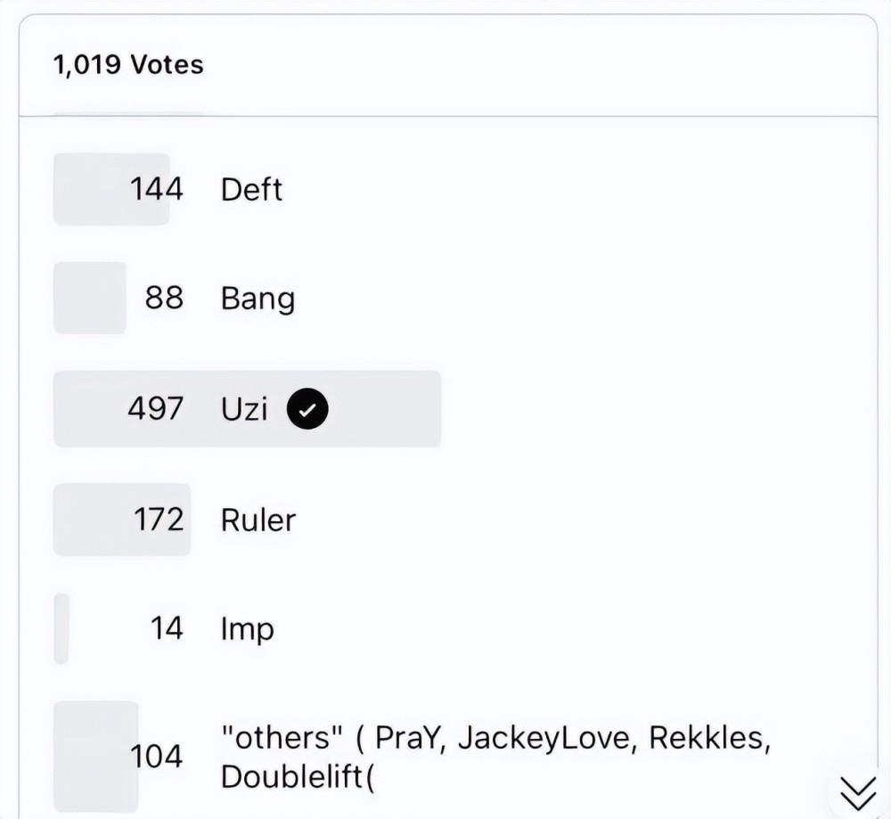Click the Imp vote count 14
The height and width of the screenshot is (819, 891).
click(x=166, y=629)
